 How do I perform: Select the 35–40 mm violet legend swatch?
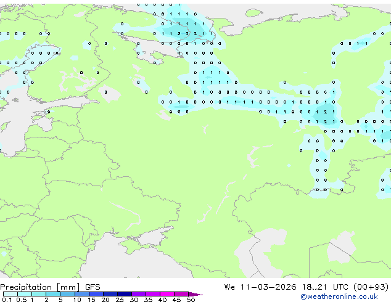tap(152, 294)
